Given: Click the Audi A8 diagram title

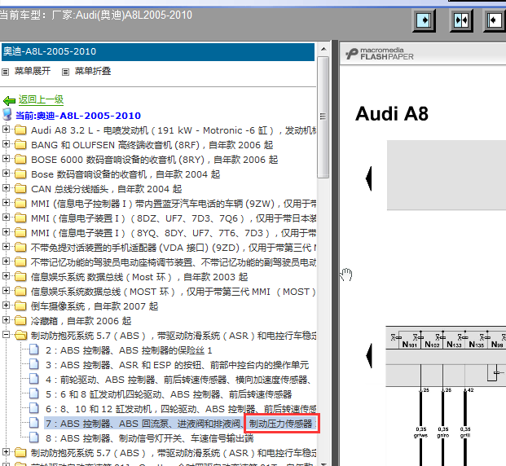Looking at the screenshot, I should pos(392,113).
